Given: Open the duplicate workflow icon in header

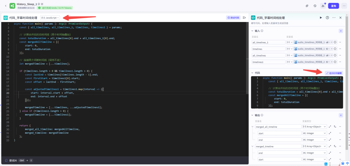Looking at the screenshot, I should [307, 6].
